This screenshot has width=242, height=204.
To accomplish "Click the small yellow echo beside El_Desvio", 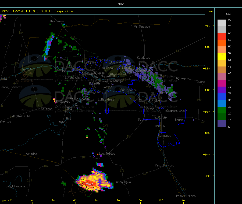I will (x=54, y=100).
